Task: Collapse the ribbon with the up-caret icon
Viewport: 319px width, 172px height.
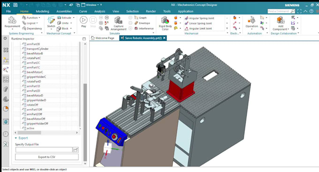Action: click(305, 11)
